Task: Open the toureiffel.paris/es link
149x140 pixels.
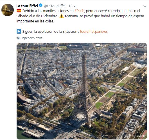Action: pyautogui.click(x=94, y=32)
